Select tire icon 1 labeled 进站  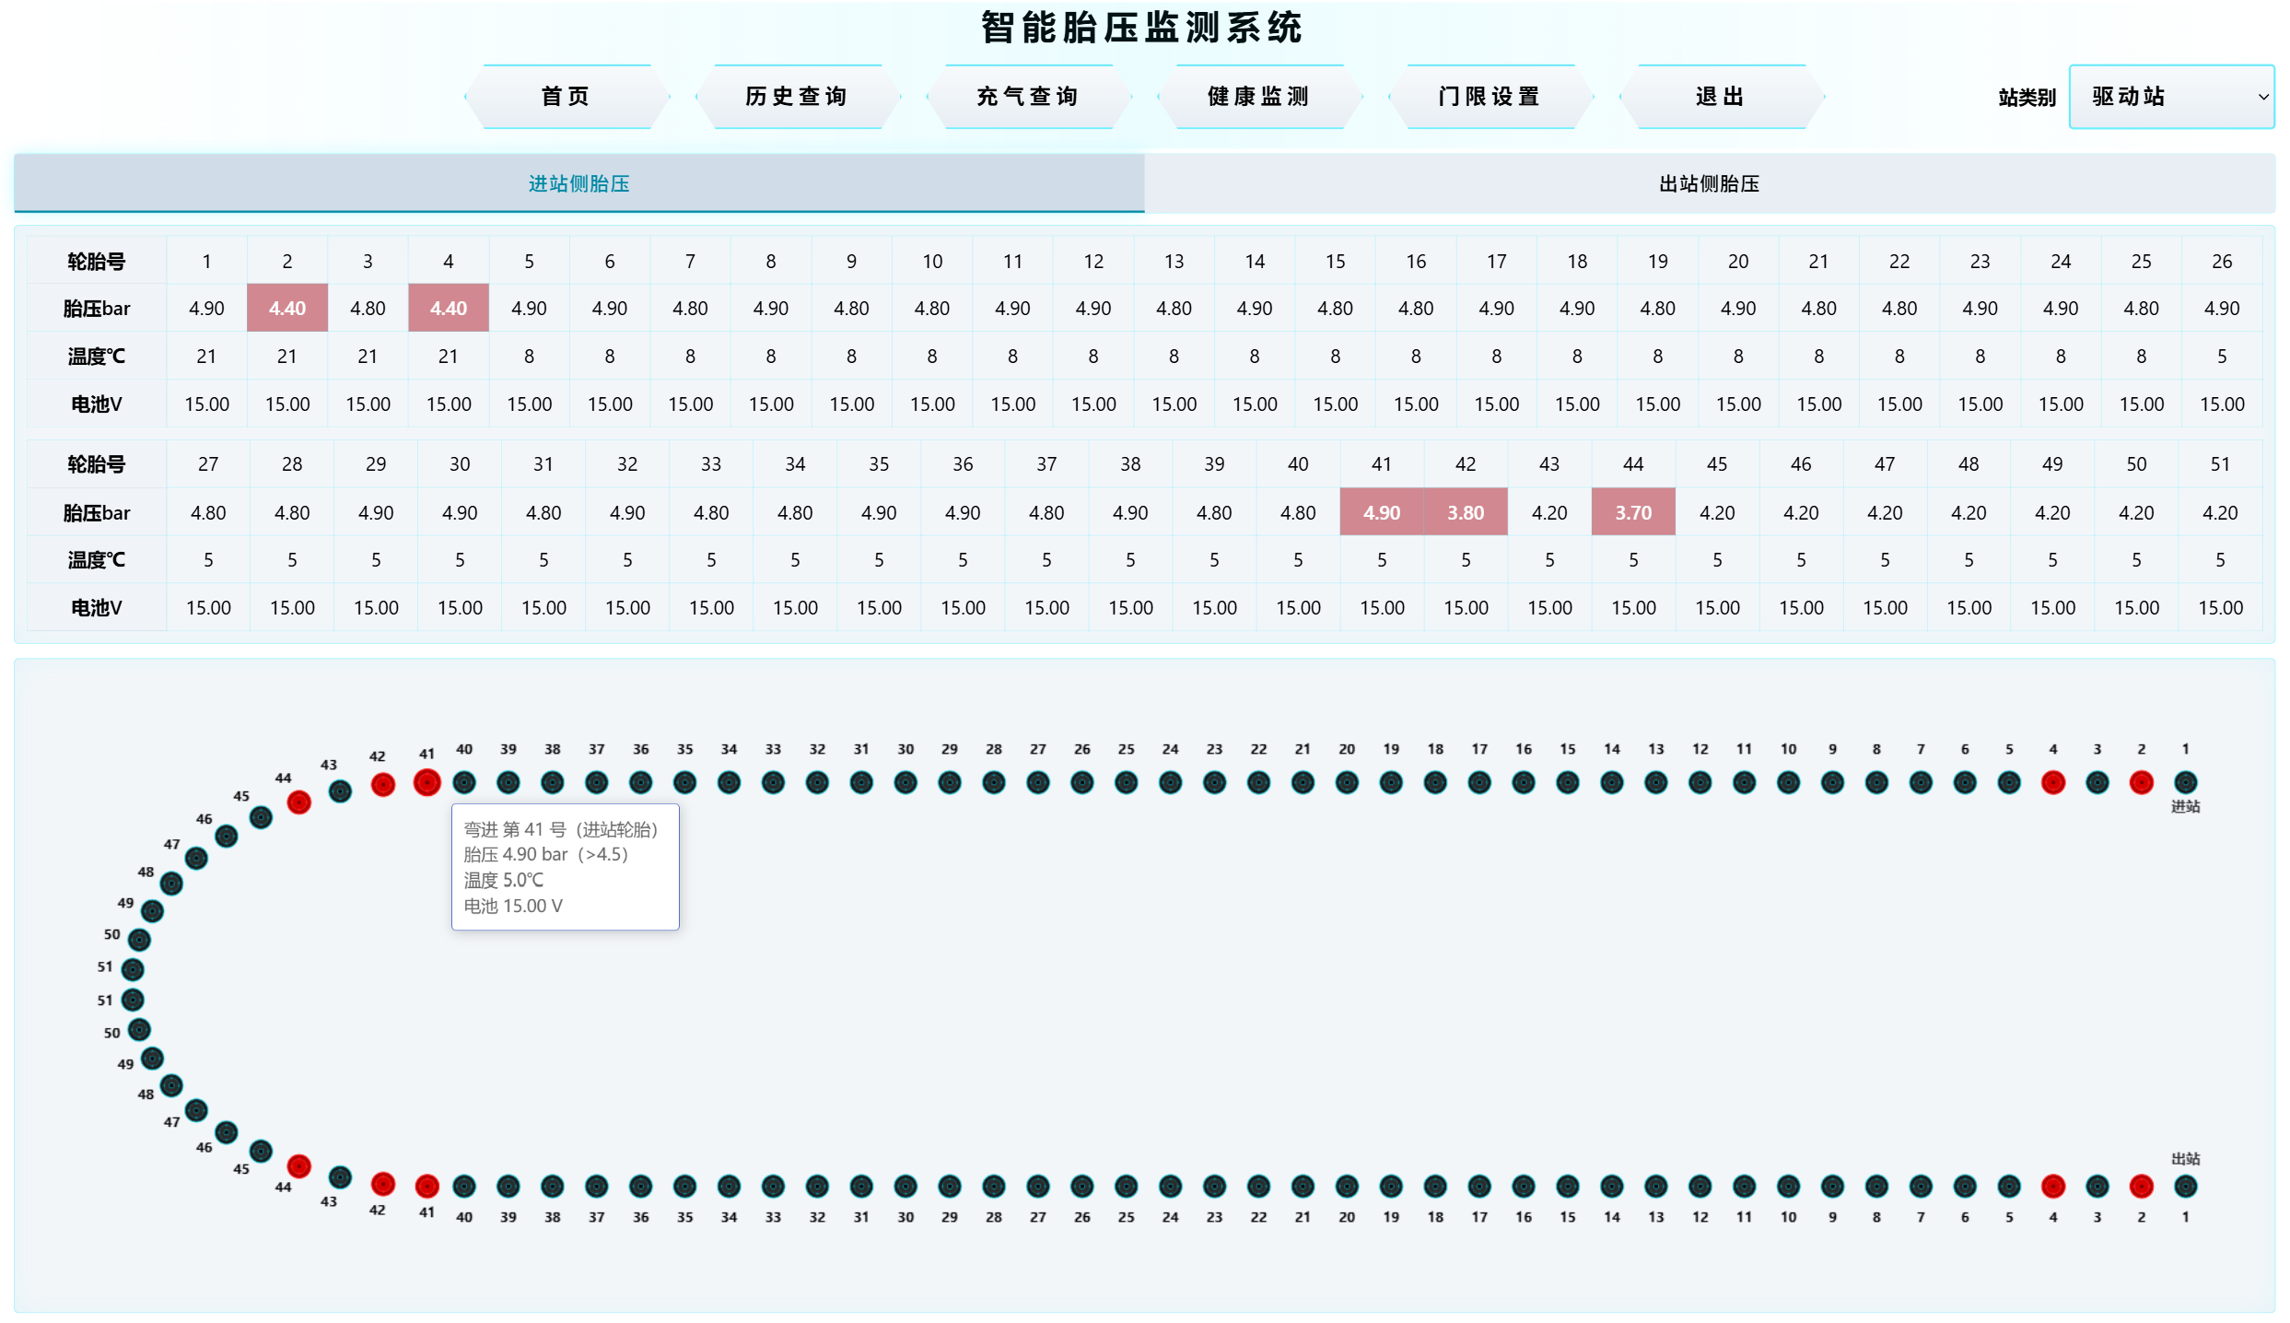tap(2186, 782)
